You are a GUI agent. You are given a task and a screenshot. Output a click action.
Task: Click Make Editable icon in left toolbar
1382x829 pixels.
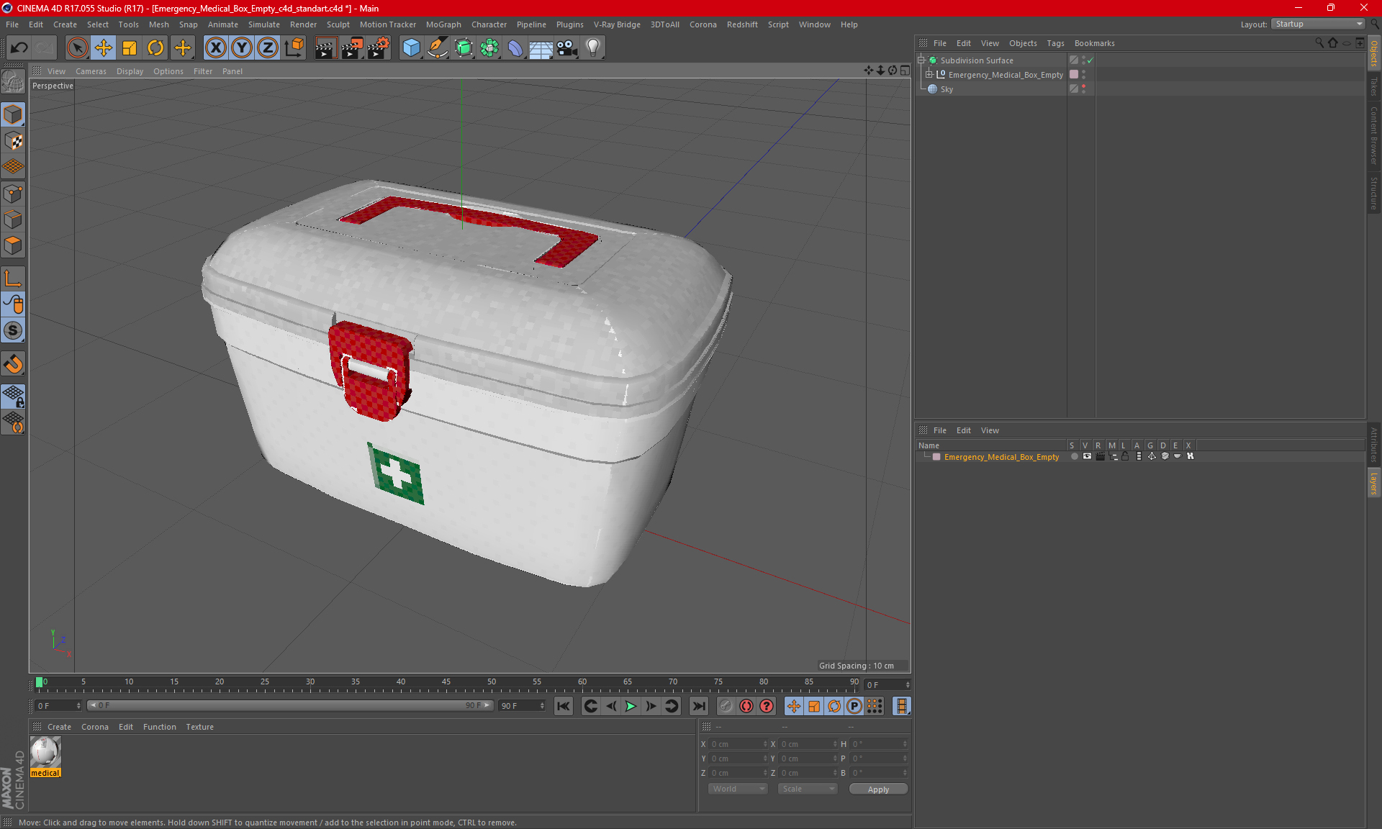(x=13, y=81)
